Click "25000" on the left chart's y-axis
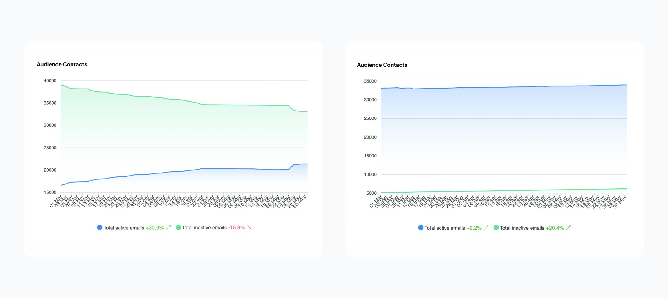Screen dimensions: 668x298 [x=50, y=148]
